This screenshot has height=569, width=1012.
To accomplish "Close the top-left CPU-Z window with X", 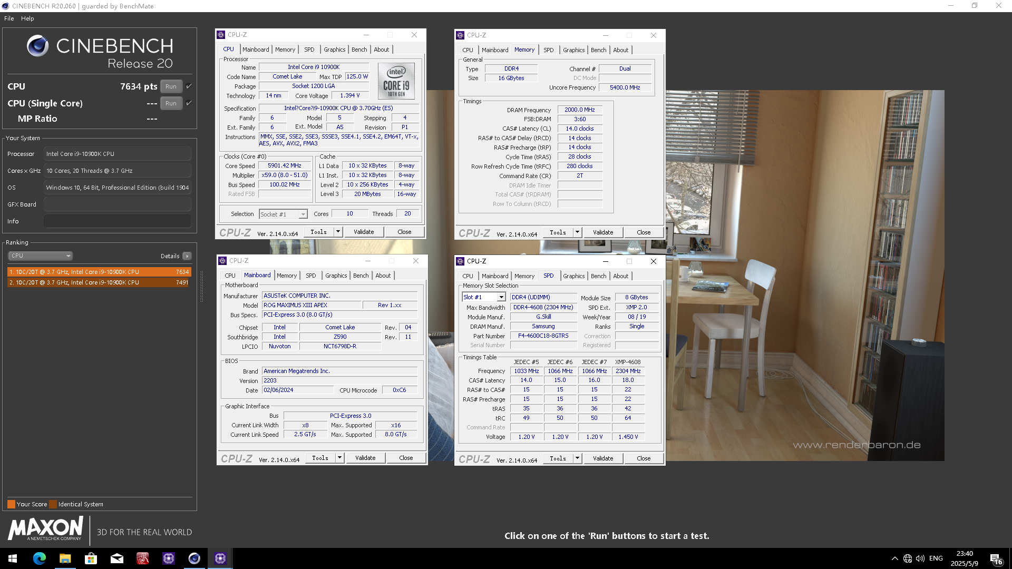I will 414,35.
